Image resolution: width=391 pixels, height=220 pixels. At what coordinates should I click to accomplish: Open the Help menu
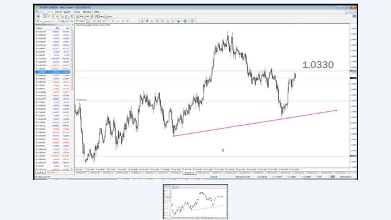point(97,12)
